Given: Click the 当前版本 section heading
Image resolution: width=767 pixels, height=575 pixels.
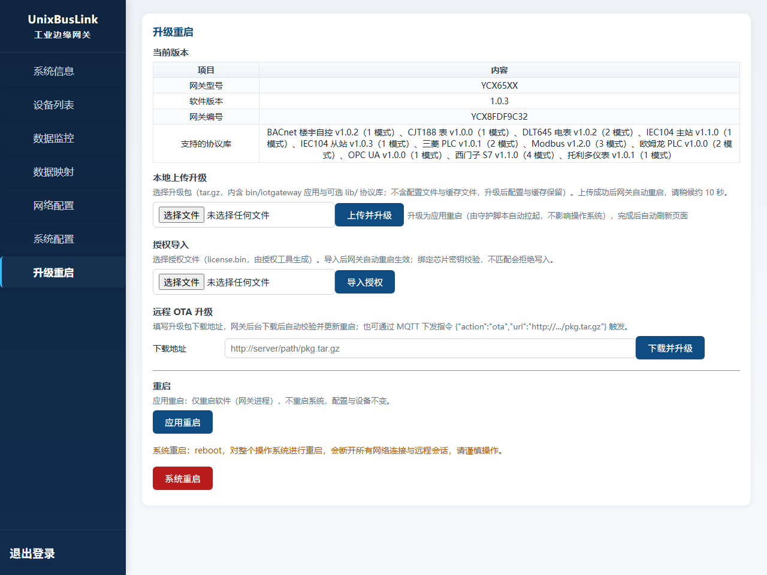Looking at the screenshot, I should tap(171, 53).
